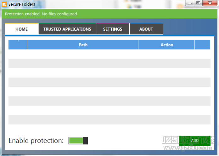The height and width of the screenshot is (156, 219).
Task: Open the ABOUT tab
Action: tap(146, 29)
